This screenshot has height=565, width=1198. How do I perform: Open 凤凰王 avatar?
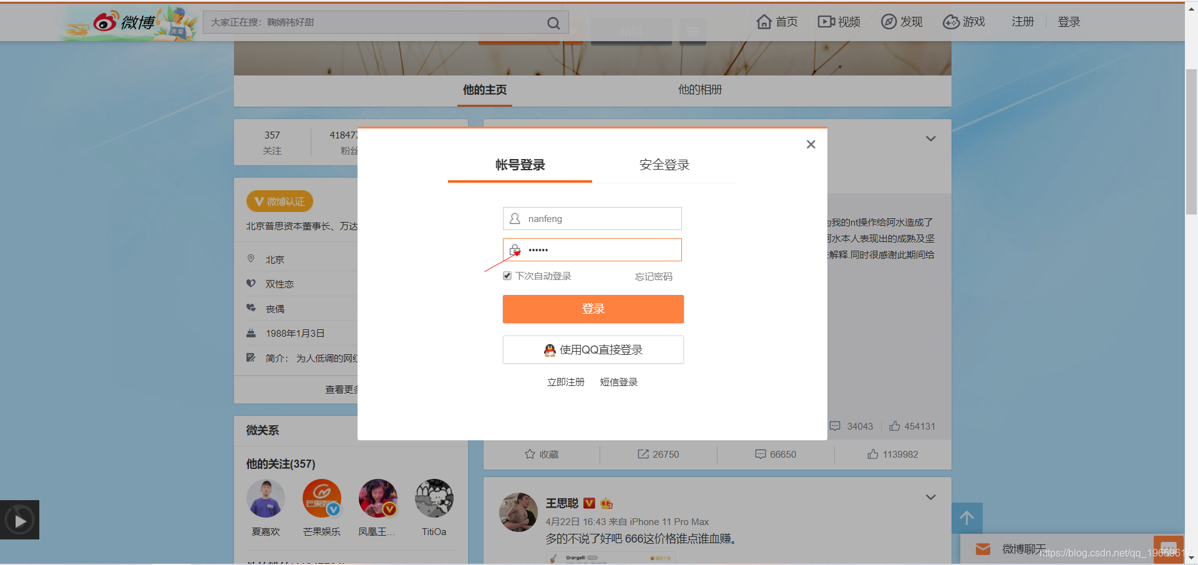pyautogui.click(x=378, y=498)
